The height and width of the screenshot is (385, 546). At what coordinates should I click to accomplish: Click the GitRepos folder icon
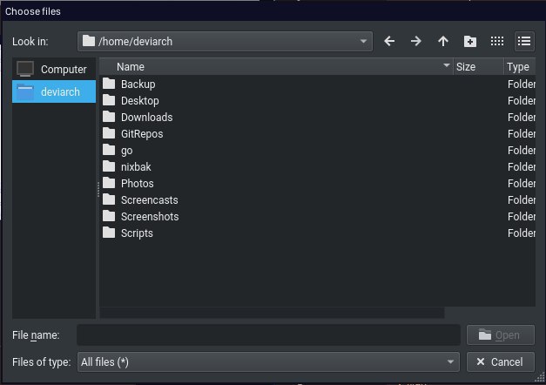pos(109,133)
